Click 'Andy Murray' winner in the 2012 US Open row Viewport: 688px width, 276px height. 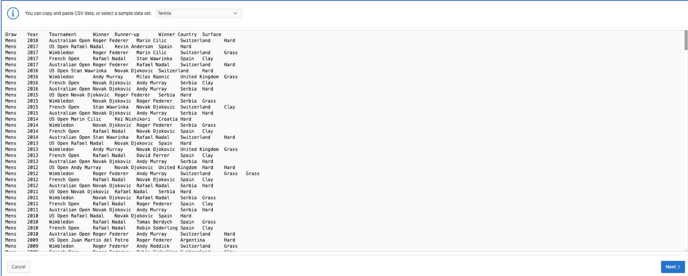coord(86,168)
